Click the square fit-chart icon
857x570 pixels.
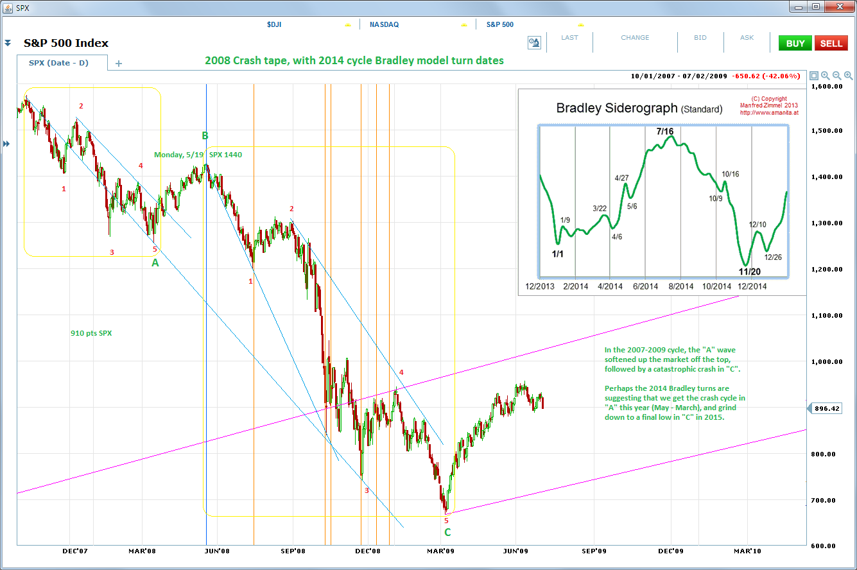tap(815, 76)
